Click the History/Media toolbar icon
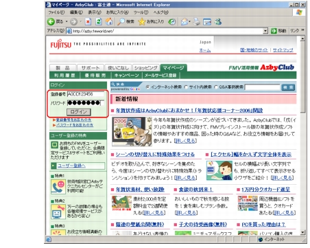Image resolution: width=310 pixels, height=248 pixels. click(171, 22)
